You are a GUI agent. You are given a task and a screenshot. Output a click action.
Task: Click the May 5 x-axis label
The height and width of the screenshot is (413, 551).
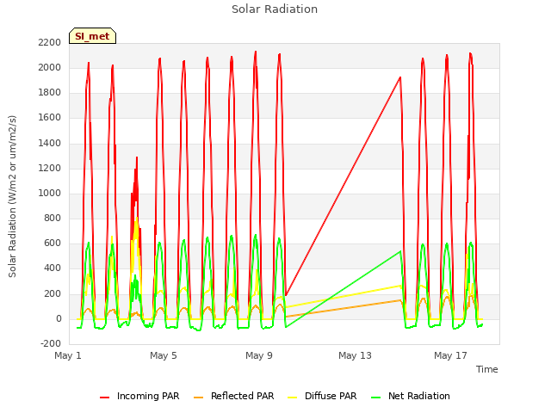coord(164,355)
